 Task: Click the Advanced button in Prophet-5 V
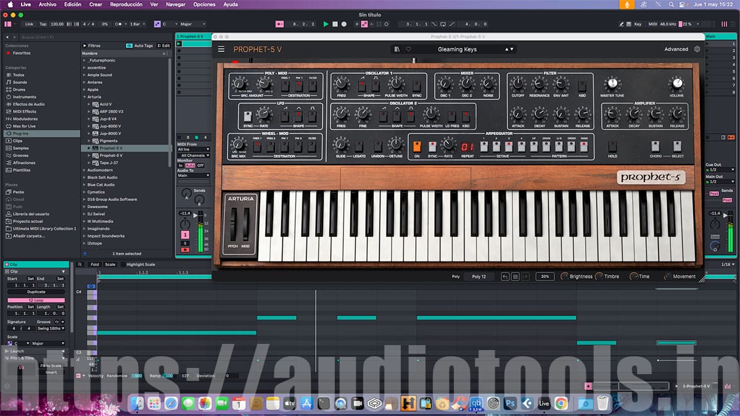tap(676, 49)
